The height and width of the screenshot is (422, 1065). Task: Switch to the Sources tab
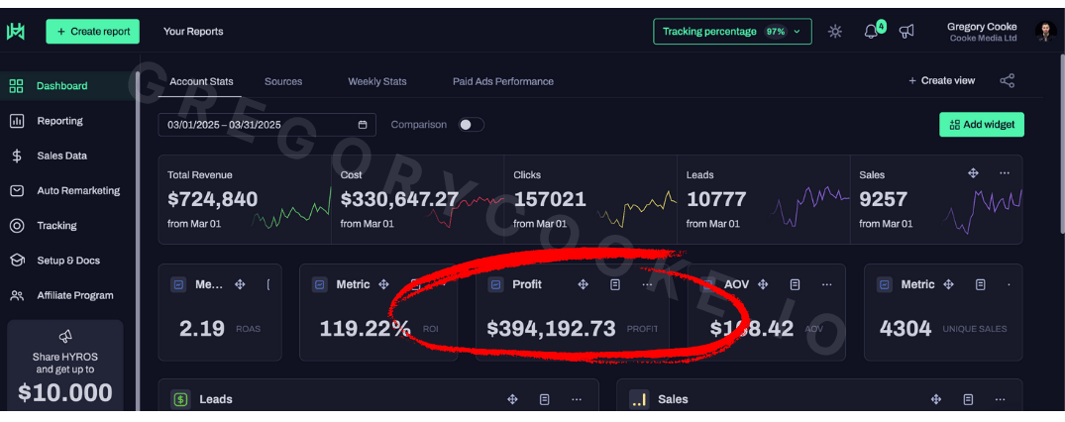[x=283, y=81]
